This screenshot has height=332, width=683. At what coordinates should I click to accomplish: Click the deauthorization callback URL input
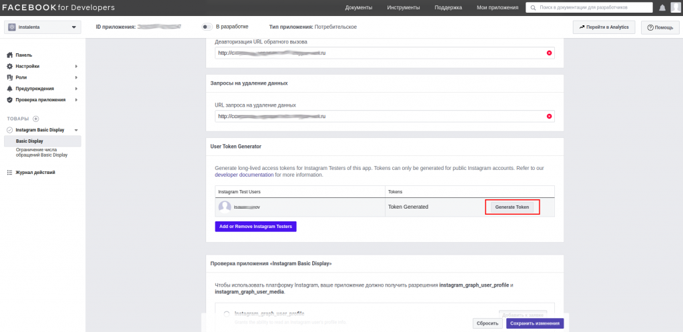click(384, 53)
